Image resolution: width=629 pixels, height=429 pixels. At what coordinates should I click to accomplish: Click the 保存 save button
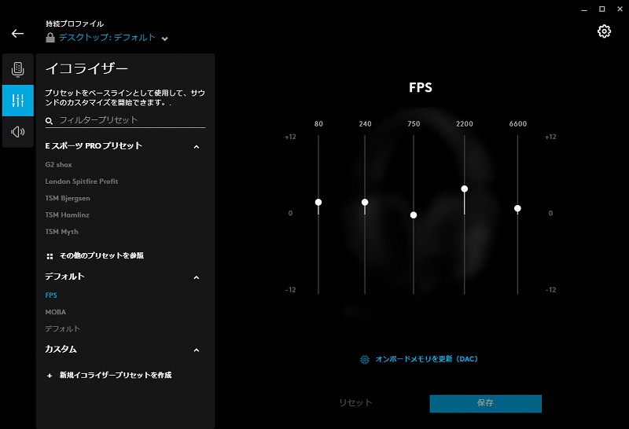pyautogui.click(x=485, y=403)
